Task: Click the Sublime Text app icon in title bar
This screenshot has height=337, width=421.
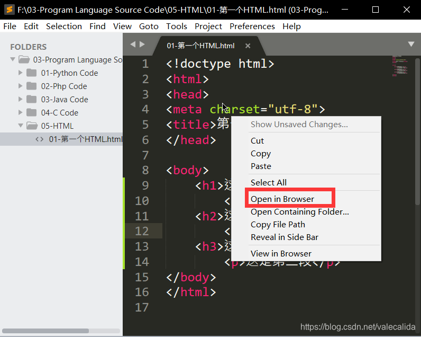Action: coord(10,10)
